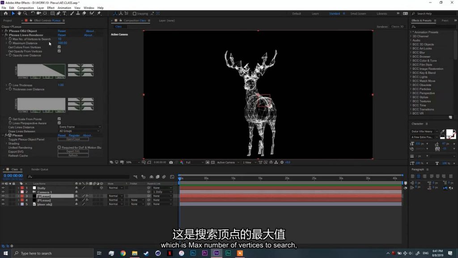Enable Unified Rendering required for DoF checkbox
This screenshot has height=258, width=458.
pos(59,147)
